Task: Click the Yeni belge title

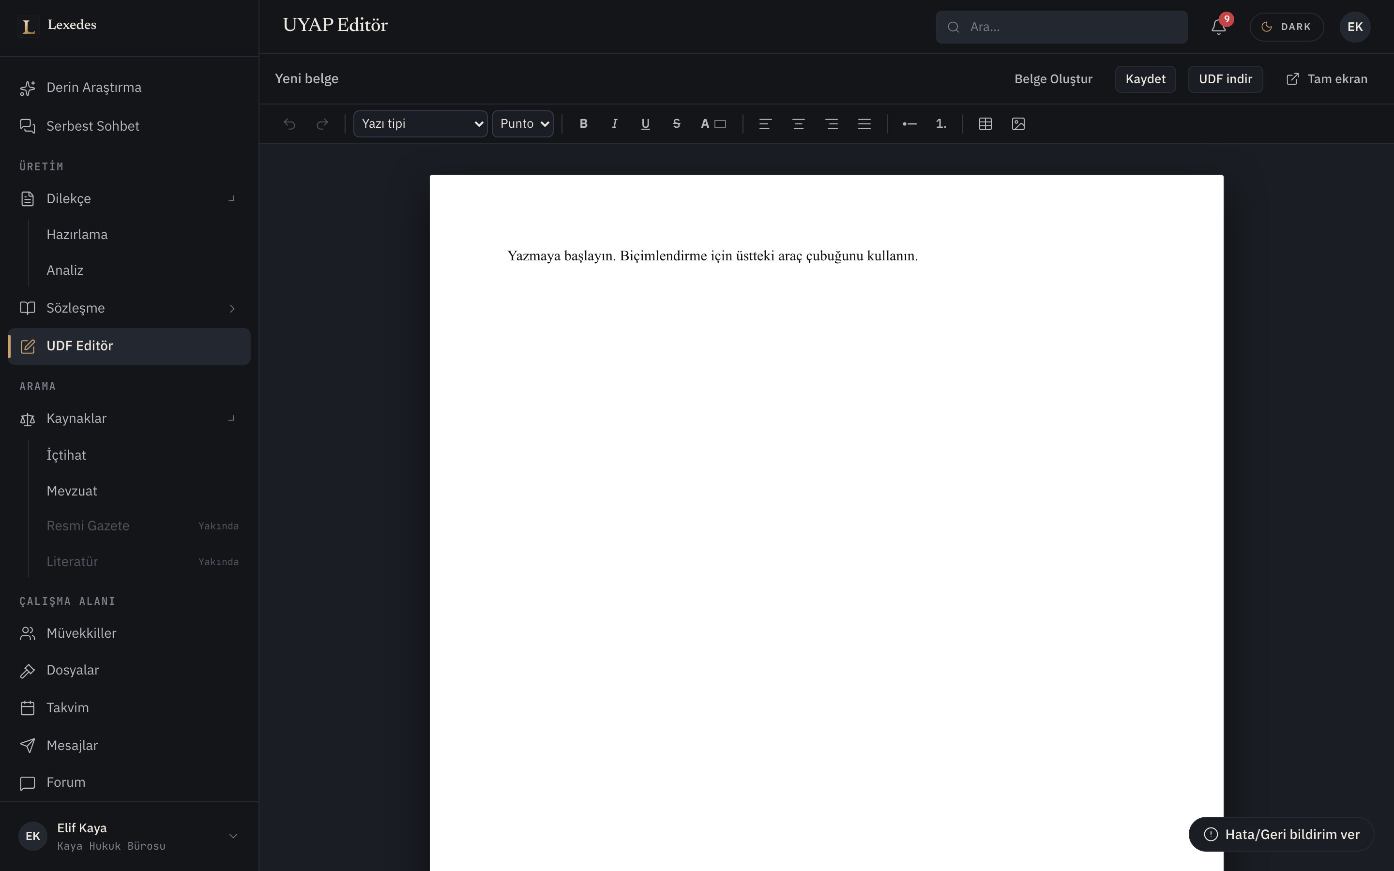Action: tap(306, 79)
